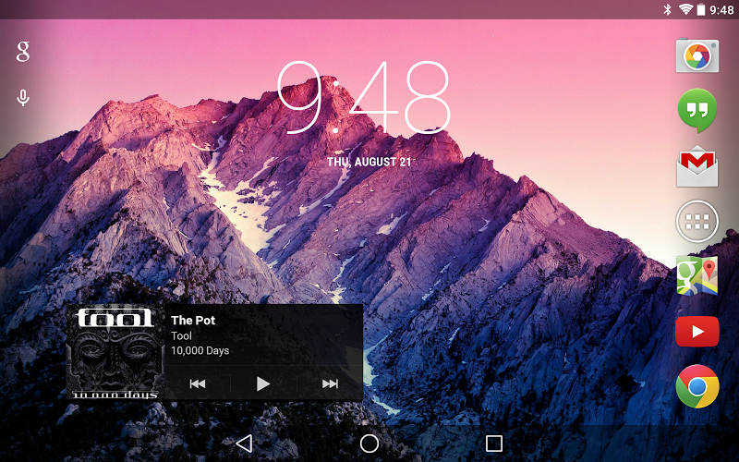Tap the status bar time 9:48
The image size is (739, 462).
tap(721, 10)
